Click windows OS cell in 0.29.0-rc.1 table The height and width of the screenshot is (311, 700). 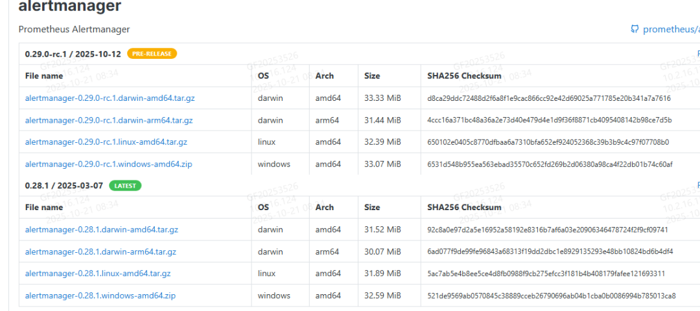tap(274, 164)
